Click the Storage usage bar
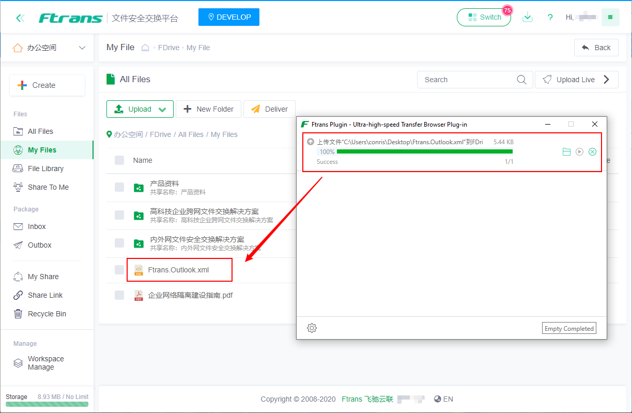Image resolution: width=632 pixels, height=413 pixels. point(47,404)
